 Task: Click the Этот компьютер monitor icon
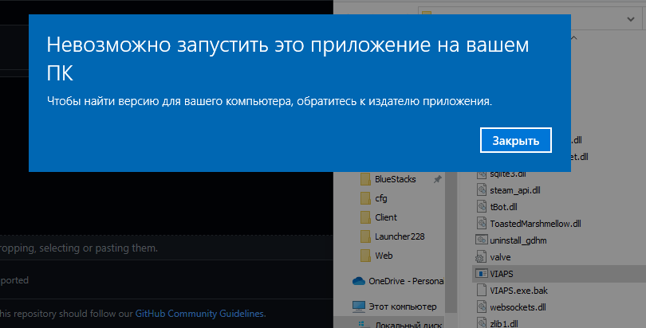359,307
